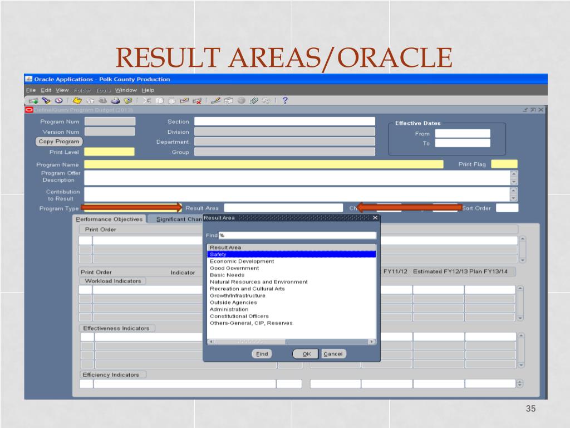Click the Print toolbar icon

[116, 101]
